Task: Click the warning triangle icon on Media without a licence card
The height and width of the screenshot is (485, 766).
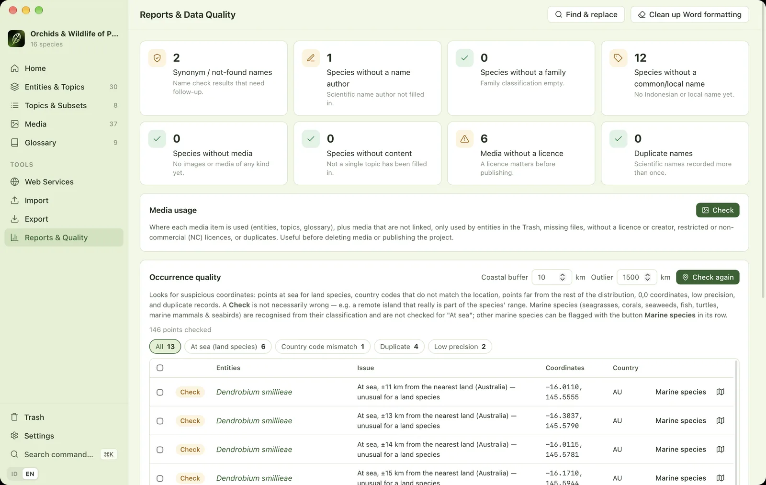Action: tap(464, 139)
